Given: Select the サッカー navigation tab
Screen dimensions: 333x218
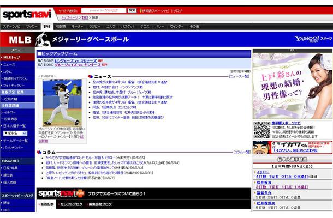Looking at the screenshot, I should coord(32,26).
